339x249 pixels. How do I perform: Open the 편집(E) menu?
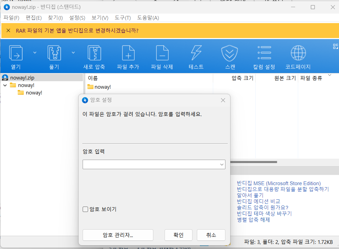(x=34, y=18)
